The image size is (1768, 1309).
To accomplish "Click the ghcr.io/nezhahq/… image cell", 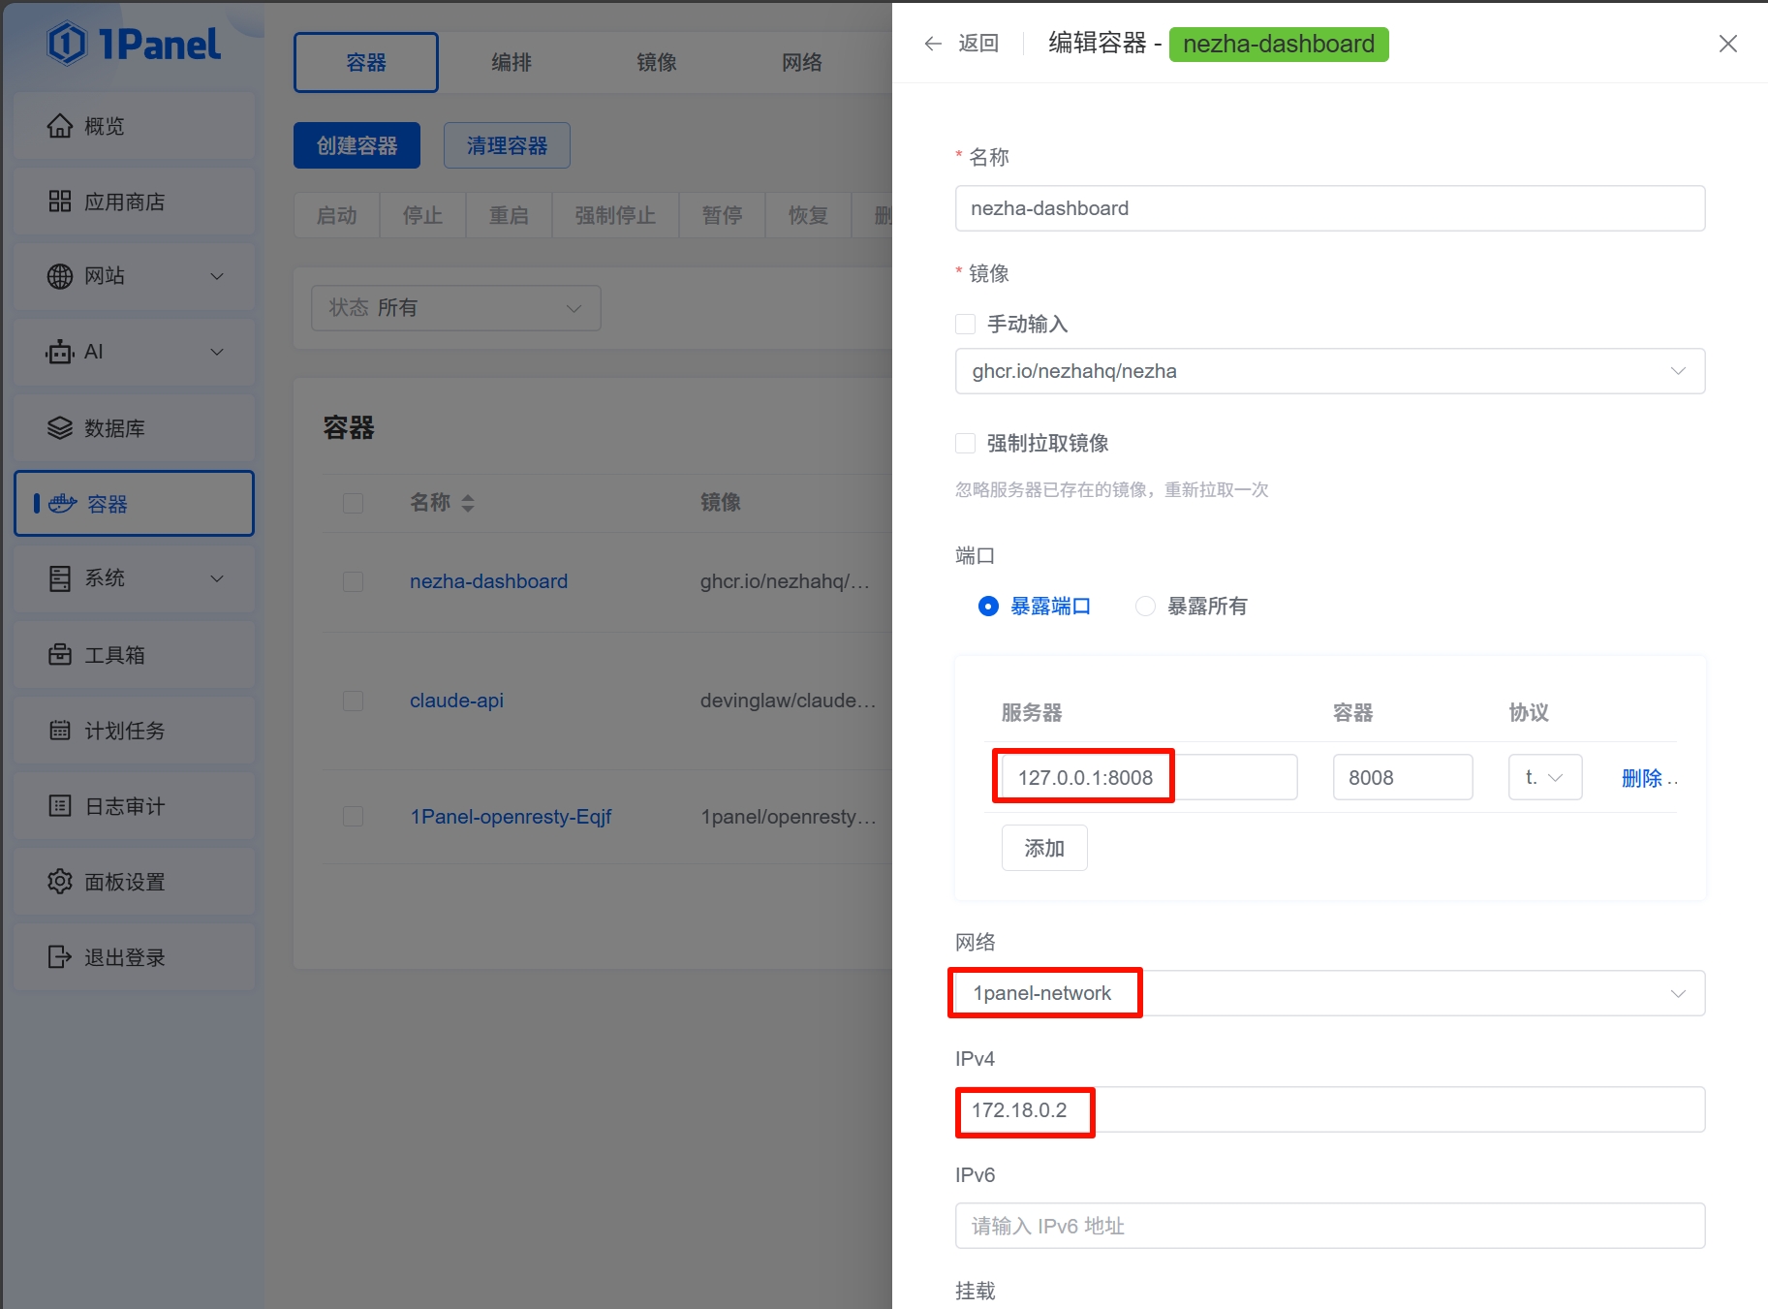I will point(785,581).
